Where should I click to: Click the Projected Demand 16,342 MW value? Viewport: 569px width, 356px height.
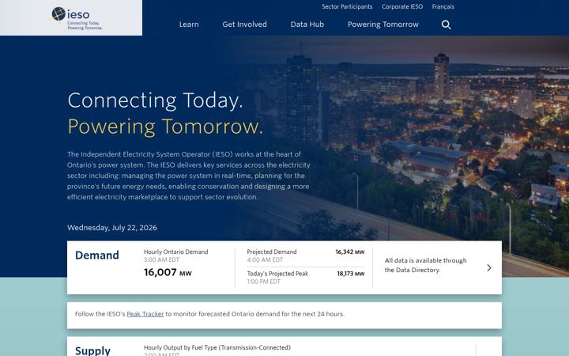350,252
